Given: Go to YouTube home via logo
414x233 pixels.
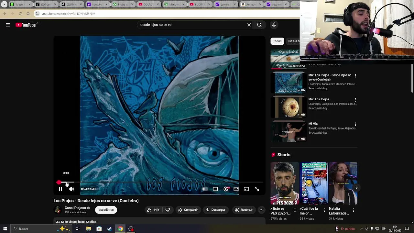Looking at the screenshot, I should 26,25.
